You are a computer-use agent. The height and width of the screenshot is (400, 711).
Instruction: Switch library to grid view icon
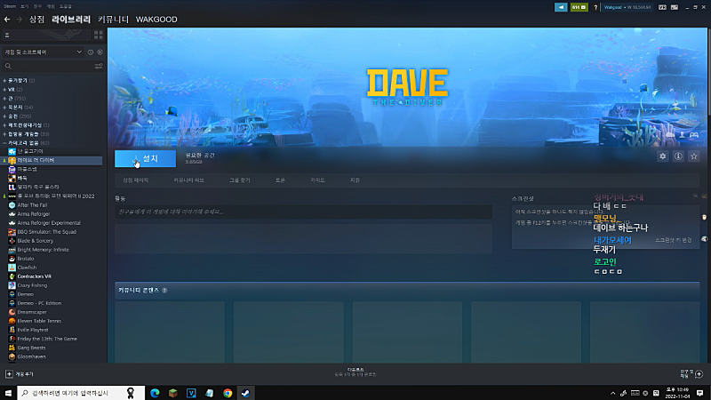pos(98,35)
